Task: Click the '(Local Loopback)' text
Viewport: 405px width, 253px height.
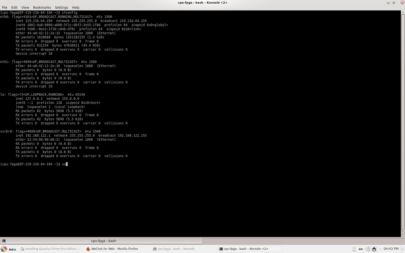Action: (69, 107)
